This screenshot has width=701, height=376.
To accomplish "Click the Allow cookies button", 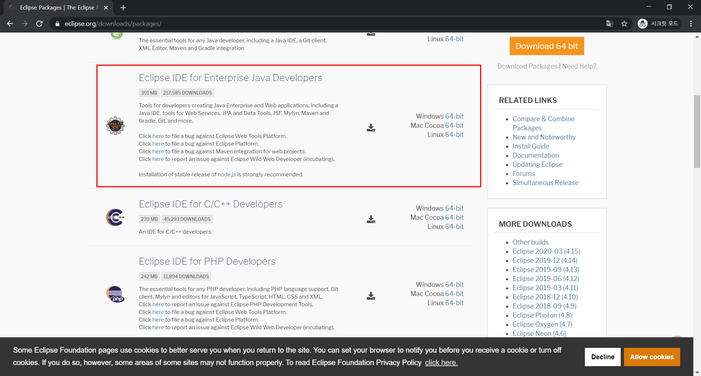I will pos(652,357).
